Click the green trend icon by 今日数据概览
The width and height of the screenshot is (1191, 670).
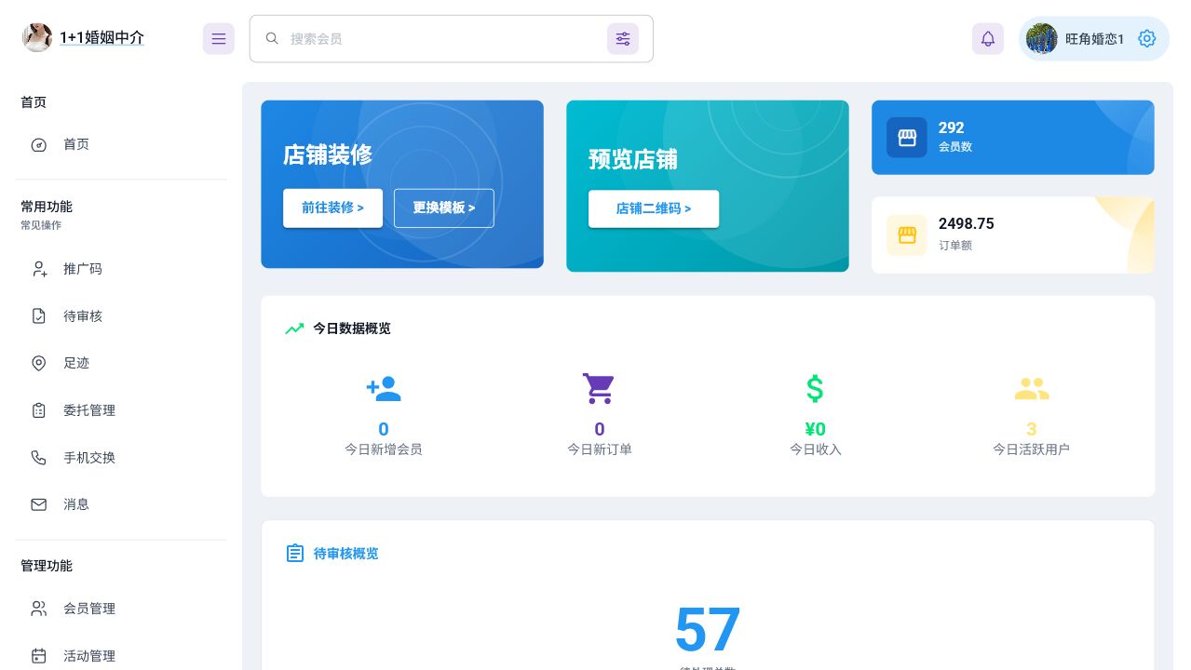[x=294, y=328]
